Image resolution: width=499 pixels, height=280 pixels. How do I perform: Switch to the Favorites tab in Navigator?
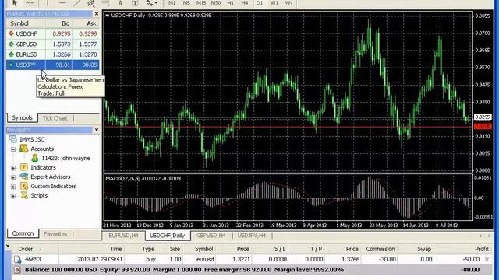[x=55, y=234]
